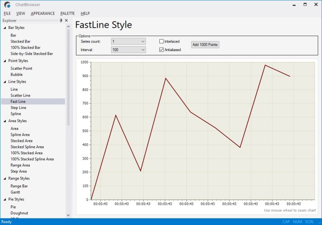322x225 pixels.
Task: Select Side-by-Side Stacked Bar style
Action: coord(32,54)
